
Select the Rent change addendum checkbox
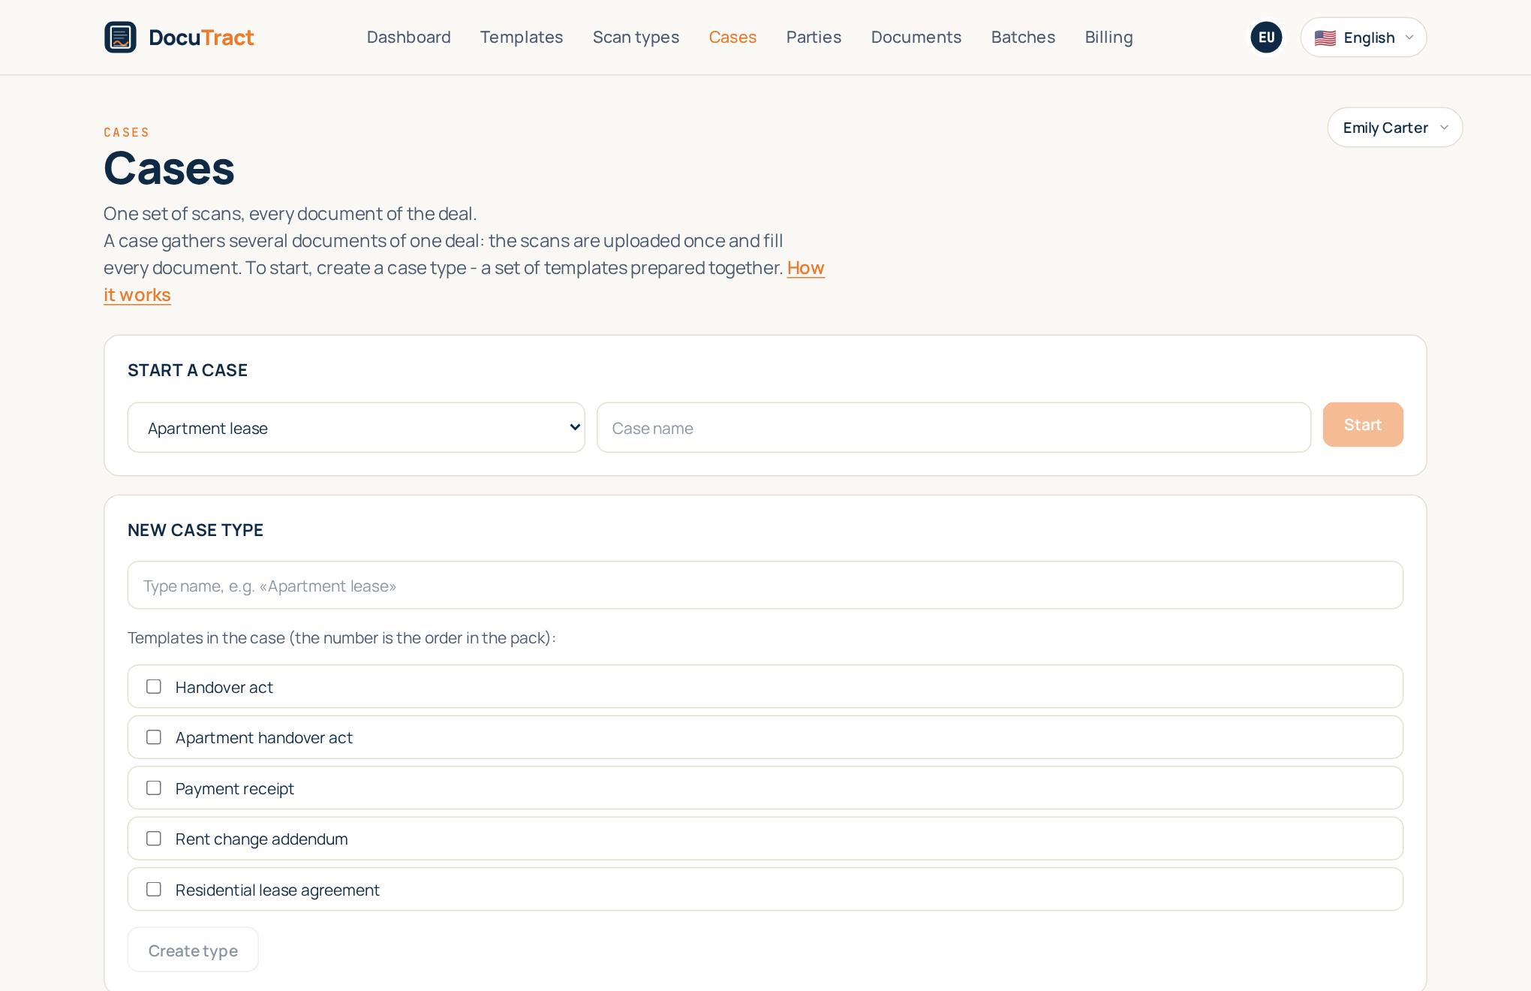tap(154, 839)
